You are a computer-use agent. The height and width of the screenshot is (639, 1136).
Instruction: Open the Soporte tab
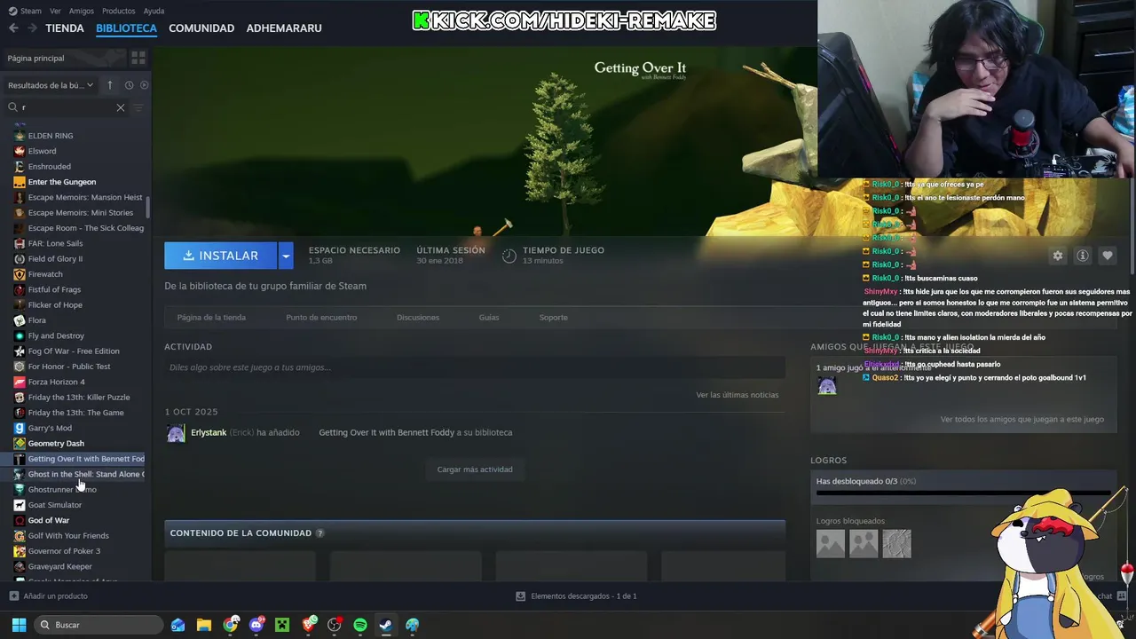[554, 318]
